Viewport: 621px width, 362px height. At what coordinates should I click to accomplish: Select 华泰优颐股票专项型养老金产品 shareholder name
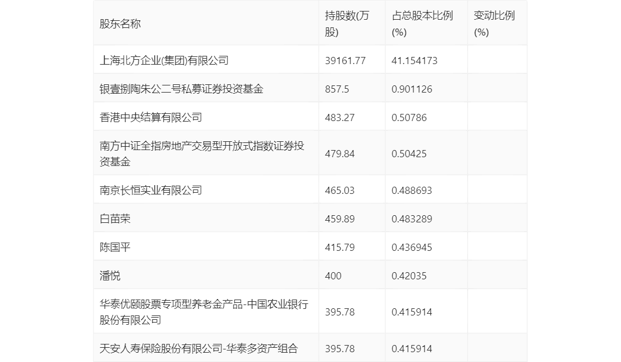(x=204, y=312)
